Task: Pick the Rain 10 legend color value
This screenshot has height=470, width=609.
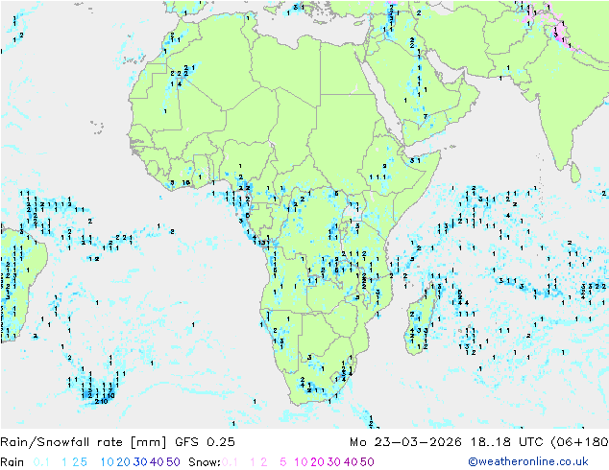Action: coord(108,462)
